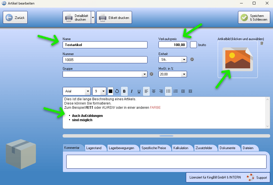Click the Artikelbild image placeholder
This screenshot has height=185, width=273.
237,59
